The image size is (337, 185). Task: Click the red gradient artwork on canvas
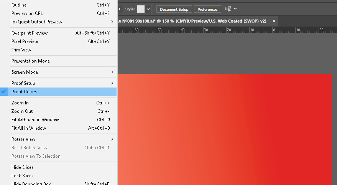click(225, 129)
